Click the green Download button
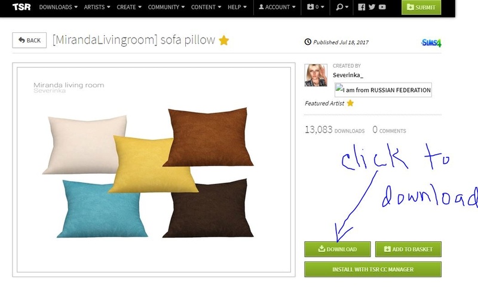The width and height of the screenshot is (478, 298). click(338, 249)
